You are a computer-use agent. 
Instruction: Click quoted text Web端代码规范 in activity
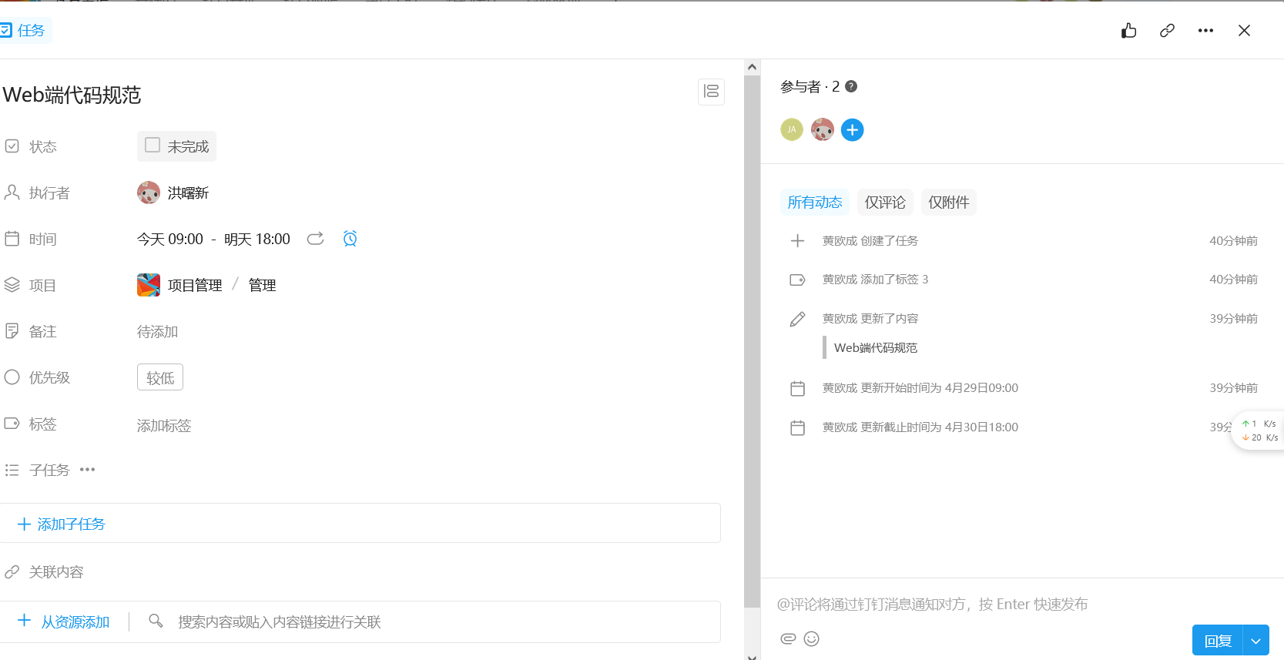pyautogui.click(x=876, y=348)
